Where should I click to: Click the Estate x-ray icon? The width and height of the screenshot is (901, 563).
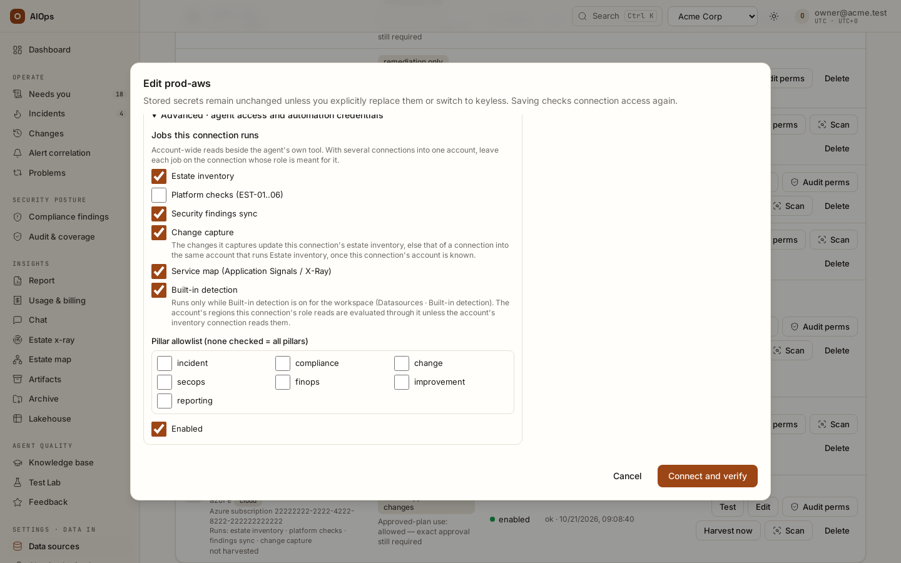pyautogui.click(x=18, y=340)
